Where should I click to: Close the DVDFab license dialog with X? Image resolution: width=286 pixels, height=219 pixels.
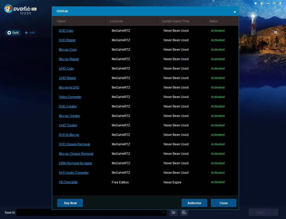[x=235, y=12]
